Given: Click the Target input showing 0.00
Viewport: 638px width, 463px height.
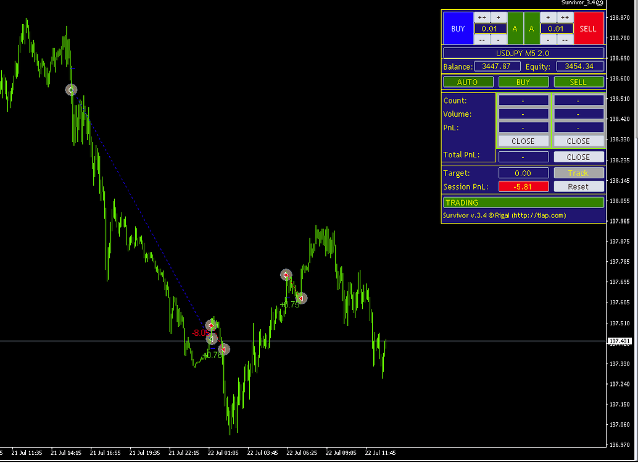Looking at the screenshot, I should tap(523, 173).
